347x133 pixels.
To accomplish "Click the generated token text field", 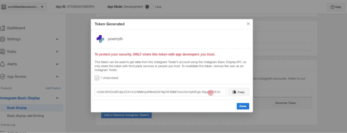I will (x=160, y=92).
